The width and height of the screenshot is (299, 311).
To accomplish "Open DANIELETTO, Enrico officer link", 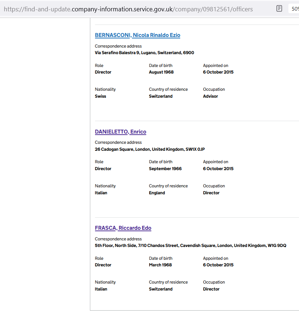I will point(121,132).
